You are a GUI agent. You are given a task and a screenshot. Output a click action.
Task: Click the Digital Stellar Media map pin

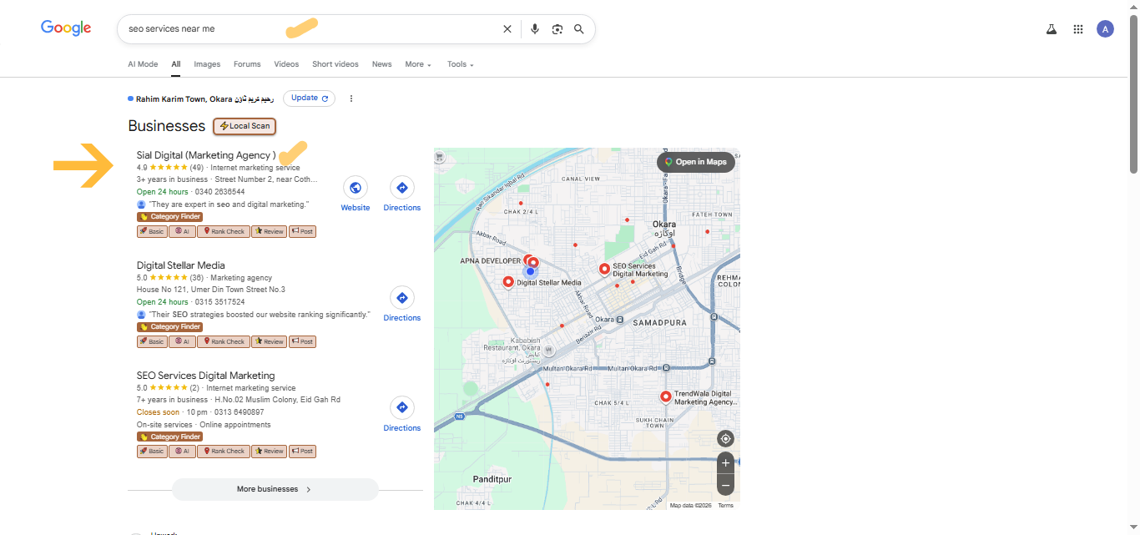(508, 282)
